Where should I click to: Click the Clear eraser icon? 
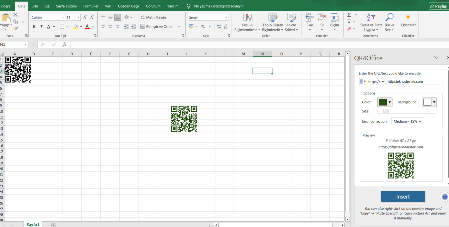(x=349, y=29)
